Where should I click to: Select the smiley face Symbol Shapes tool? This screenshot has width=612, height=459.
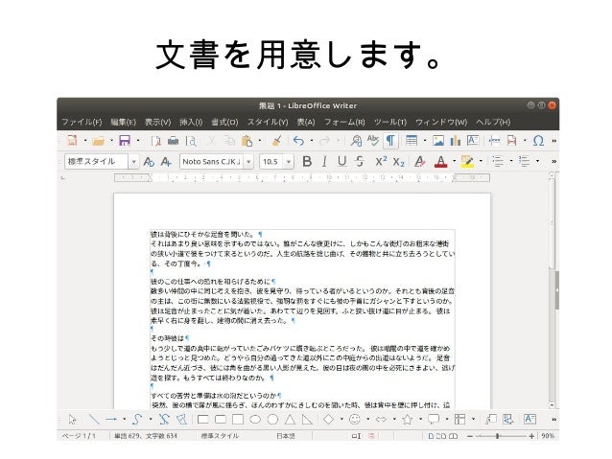point(354,420)
